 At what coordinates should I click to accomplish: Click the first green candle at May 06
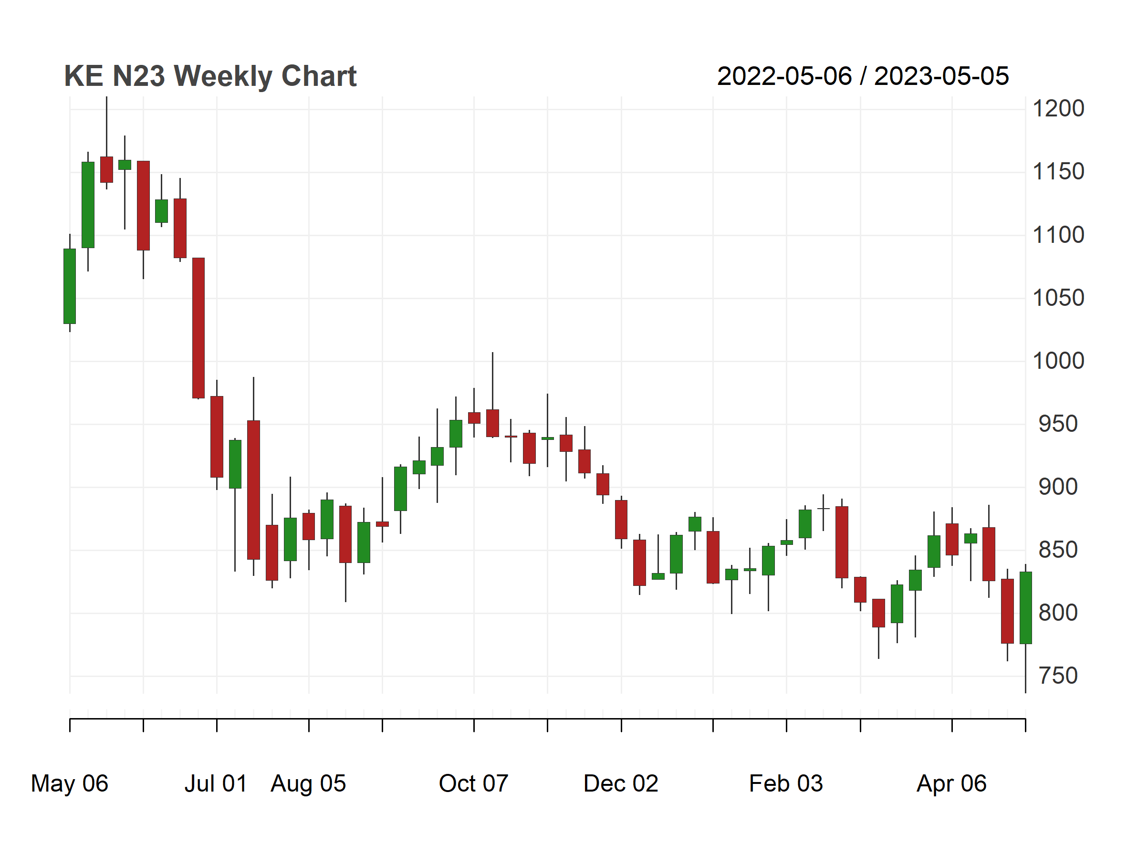pos(70,286)
